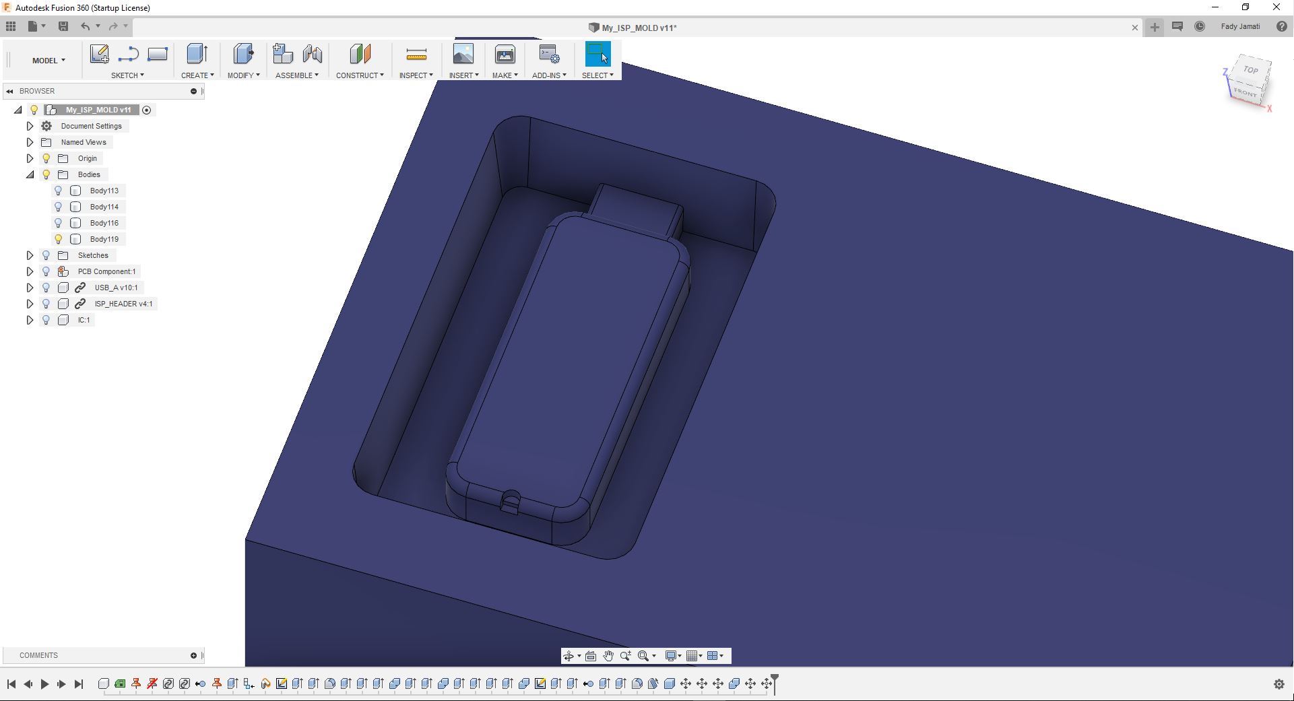
Task: Click the Create Sketch icon
Action: pos(100,54)
